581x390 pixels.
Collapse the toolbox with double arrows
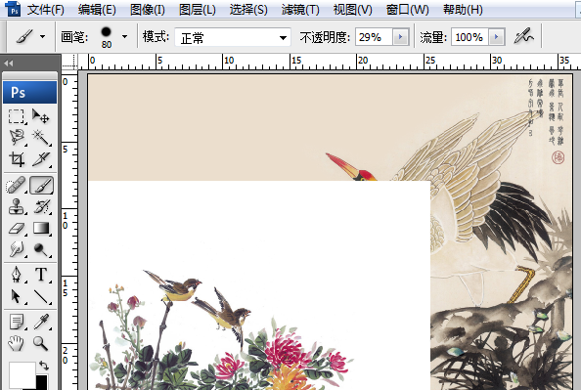coord(9,64)
